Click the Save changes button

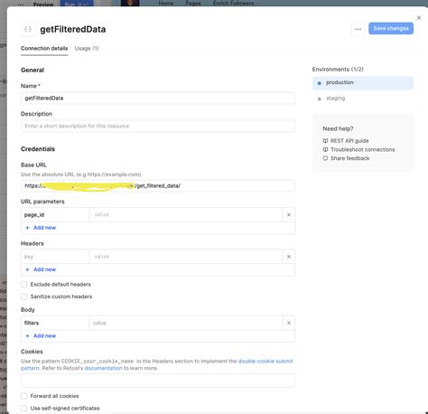391,28
